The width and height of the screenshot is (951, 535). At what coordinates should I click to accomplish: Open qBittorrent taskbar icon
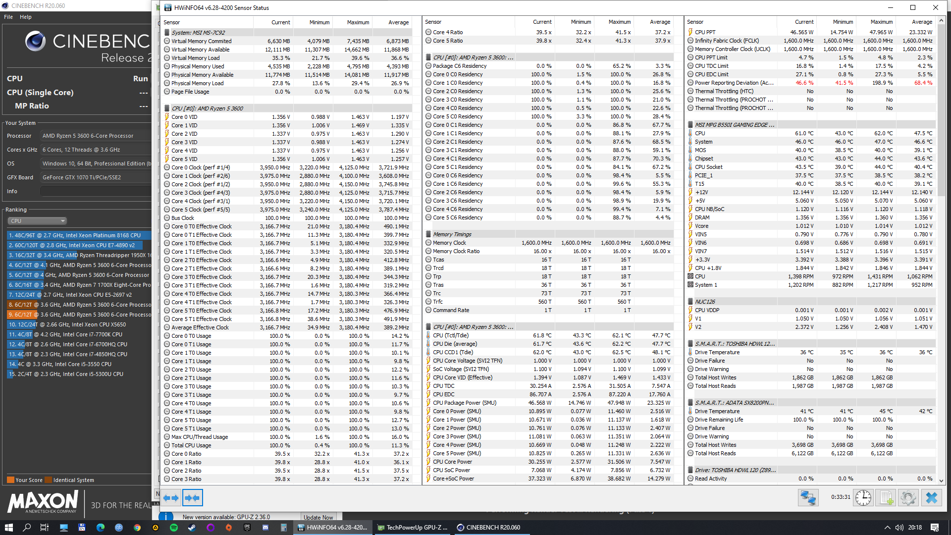[x=119, y=528]
